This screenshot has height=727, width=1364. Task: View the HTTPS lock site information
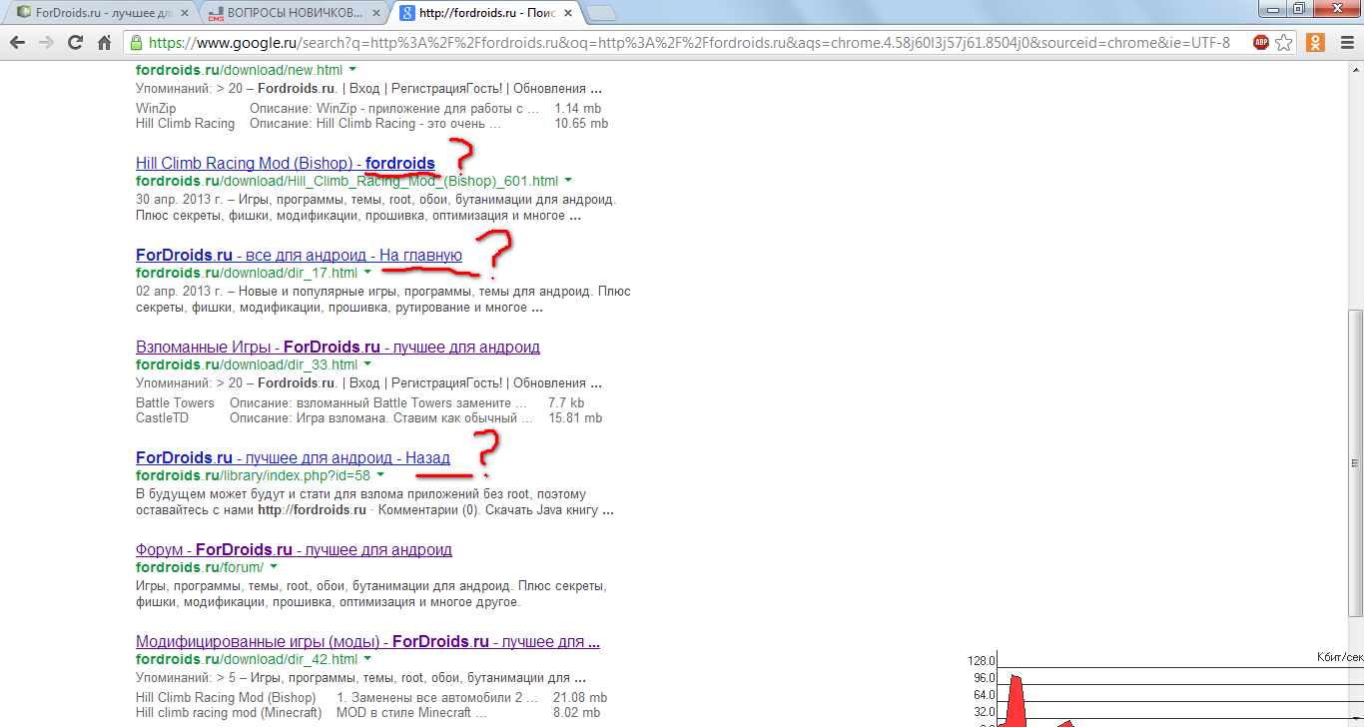137,43
